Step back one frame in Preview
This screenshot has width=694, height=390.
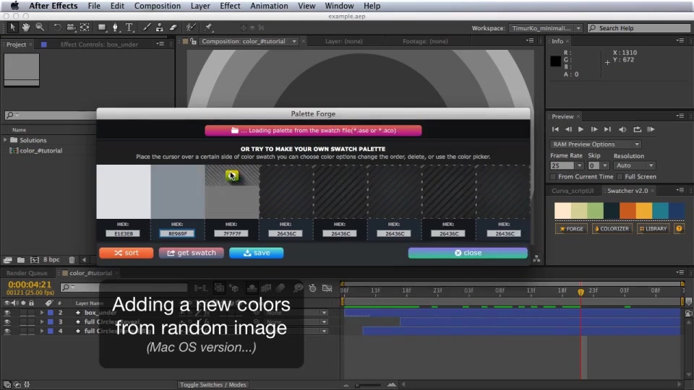click(x=568, y=129)
